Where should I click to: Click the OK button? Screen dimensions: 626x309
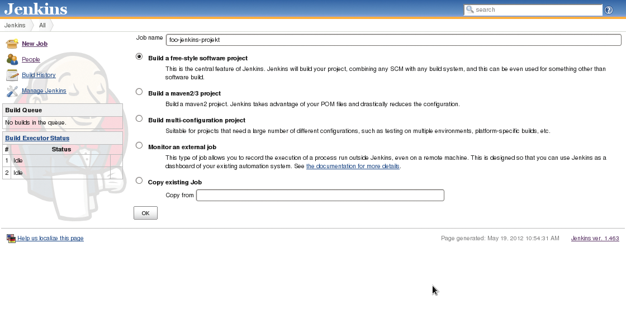pos(145,213)
